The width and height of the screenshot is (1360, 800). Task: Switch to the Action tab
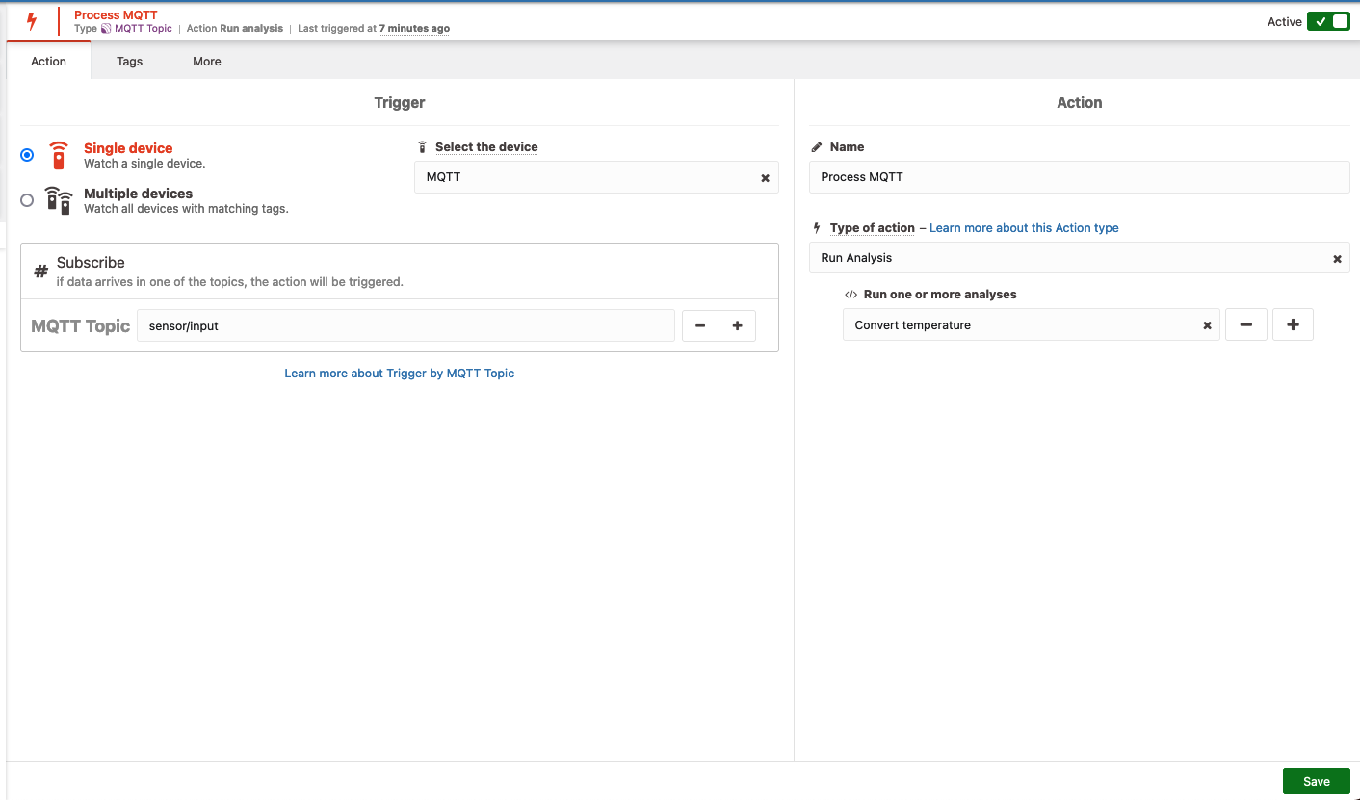(48, 61)
